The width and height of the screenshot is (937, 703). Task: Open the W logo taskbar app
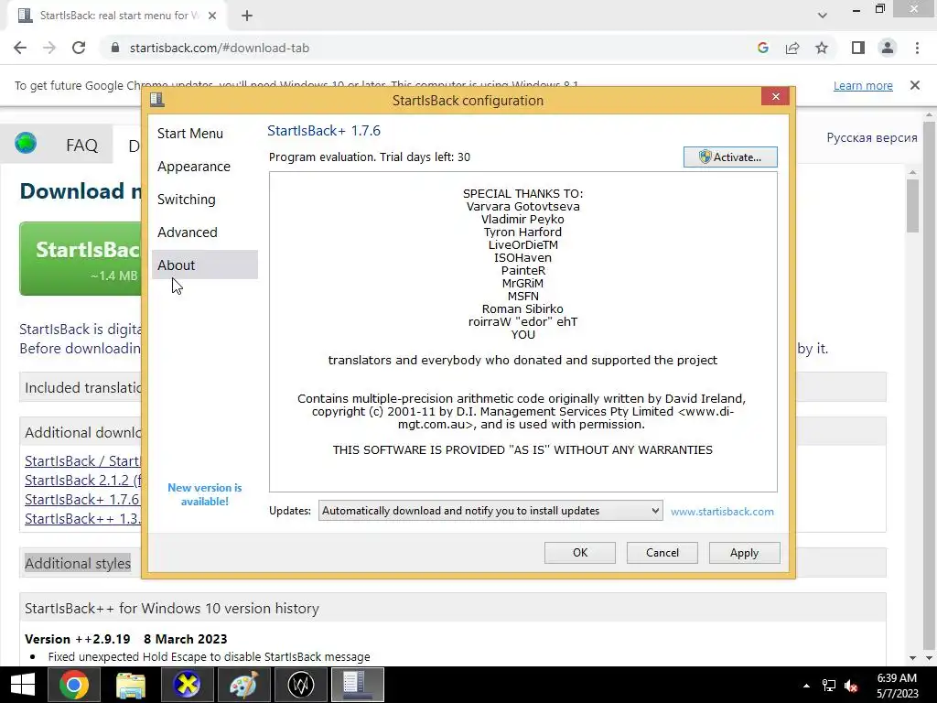pyautogui.click(x=300, y=685)
